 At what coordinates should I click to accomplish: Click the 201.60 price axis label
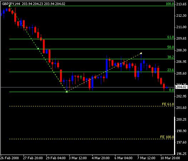(x=181, y=108)
